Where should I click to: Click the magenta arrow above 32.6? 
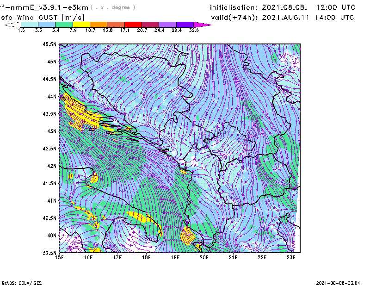click(x=202, y=25)
